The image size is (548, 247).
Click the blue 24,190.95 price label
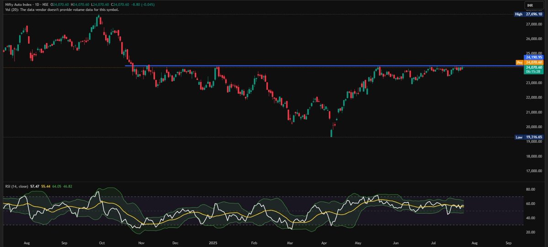tap(533, 57)
